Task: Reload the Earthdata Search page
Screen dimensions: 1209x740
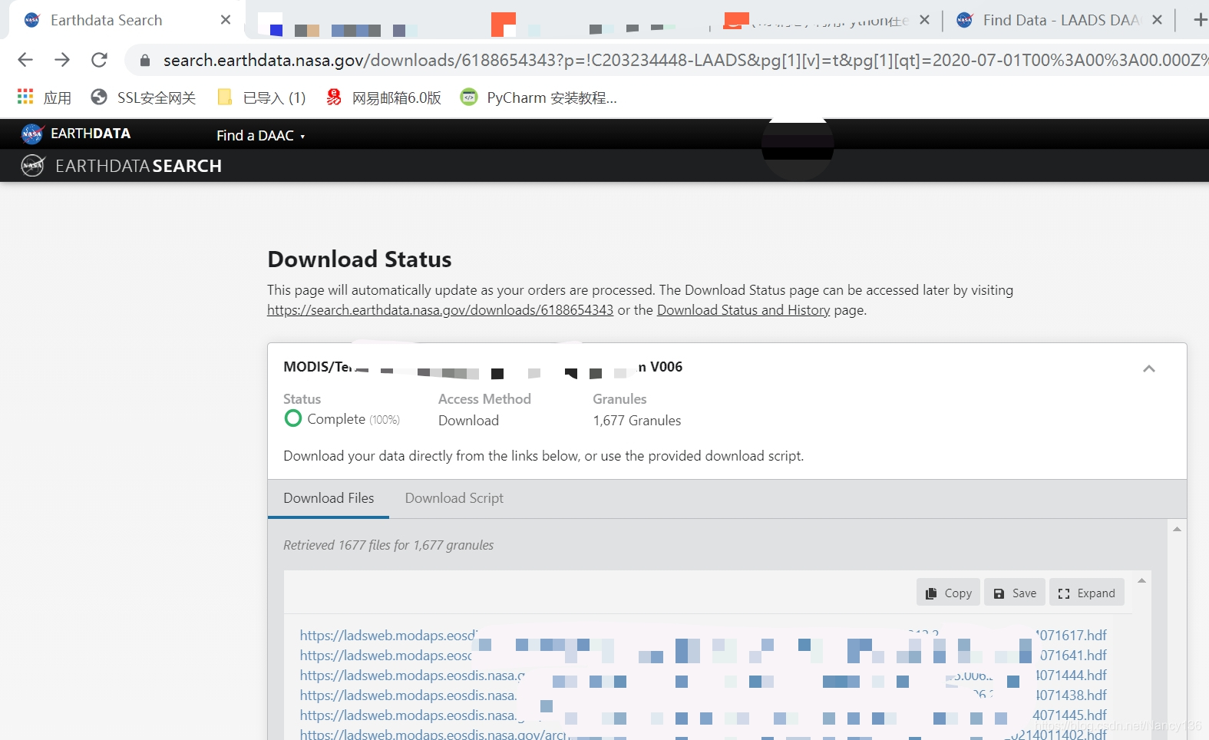Action: 99,60
